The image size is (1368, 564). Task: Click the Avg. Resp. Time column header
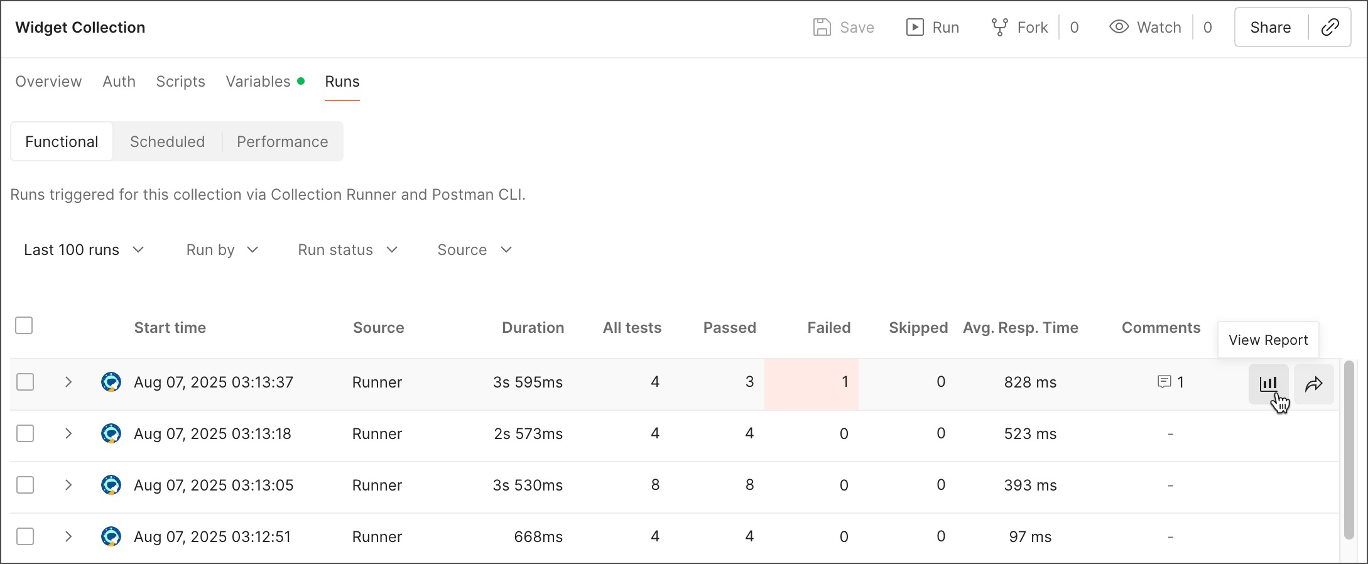[1020, 327]
